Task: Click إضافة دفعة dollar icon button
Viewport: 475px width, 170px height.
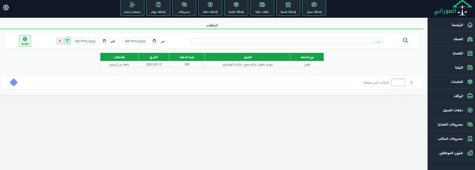Action: pos(210,7)
